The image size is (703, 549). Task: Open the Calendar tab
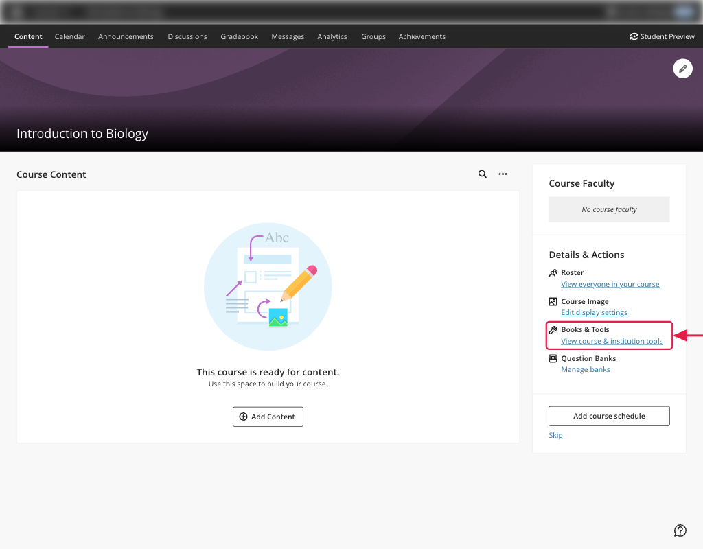click(x=69, y=36)
